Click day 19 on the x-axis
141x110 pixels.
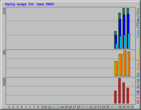coord(83,107)
